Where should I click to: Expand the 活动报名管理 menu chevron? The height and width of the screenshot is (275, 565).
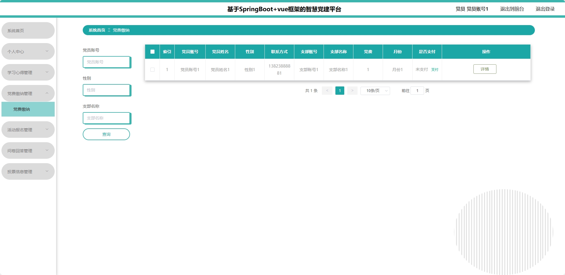pyautogui.click(x=47, y=129)
